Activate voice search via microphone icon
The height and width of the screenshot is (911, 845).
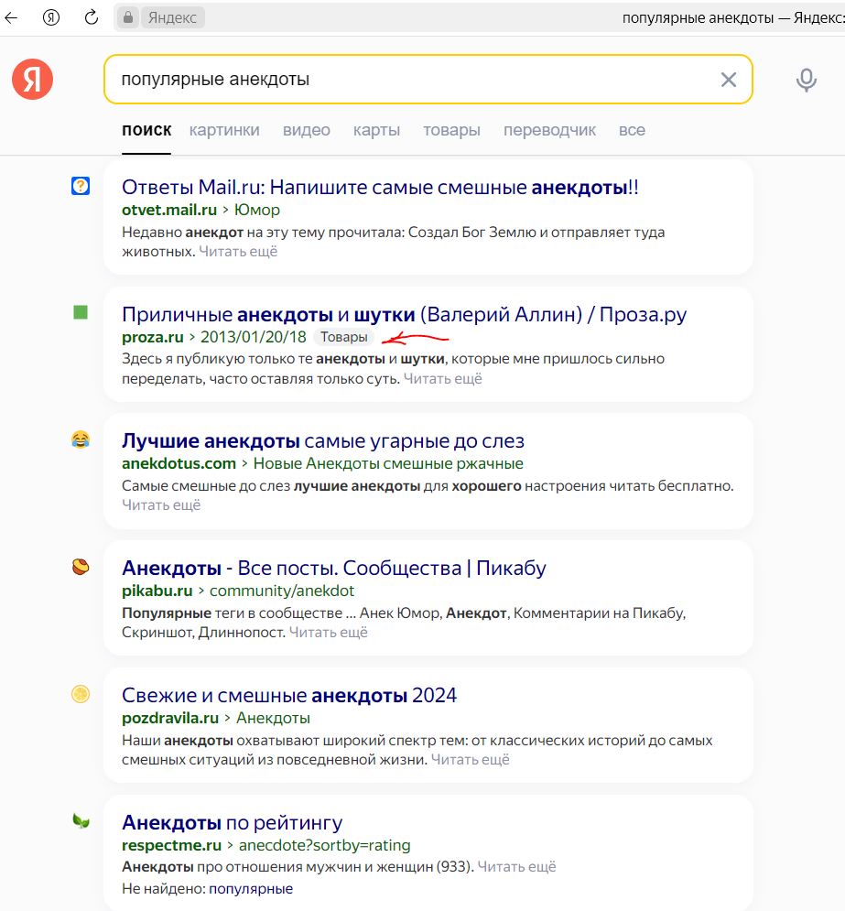(806, 80)
